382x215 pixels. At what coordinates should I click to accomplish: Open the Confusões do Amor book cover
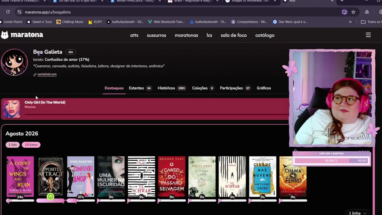point(81,176)
